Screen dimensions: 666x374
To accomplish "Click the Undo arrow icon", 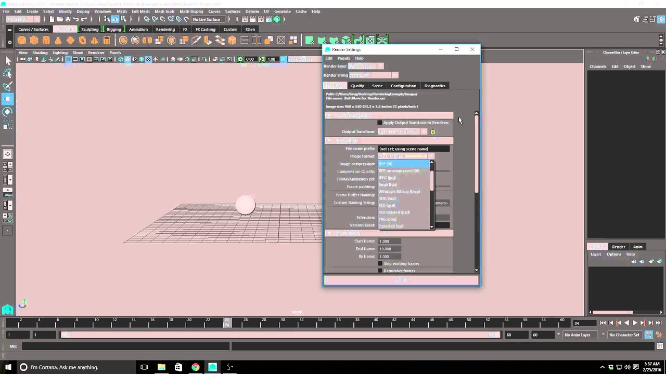I will tap(76, 19).
